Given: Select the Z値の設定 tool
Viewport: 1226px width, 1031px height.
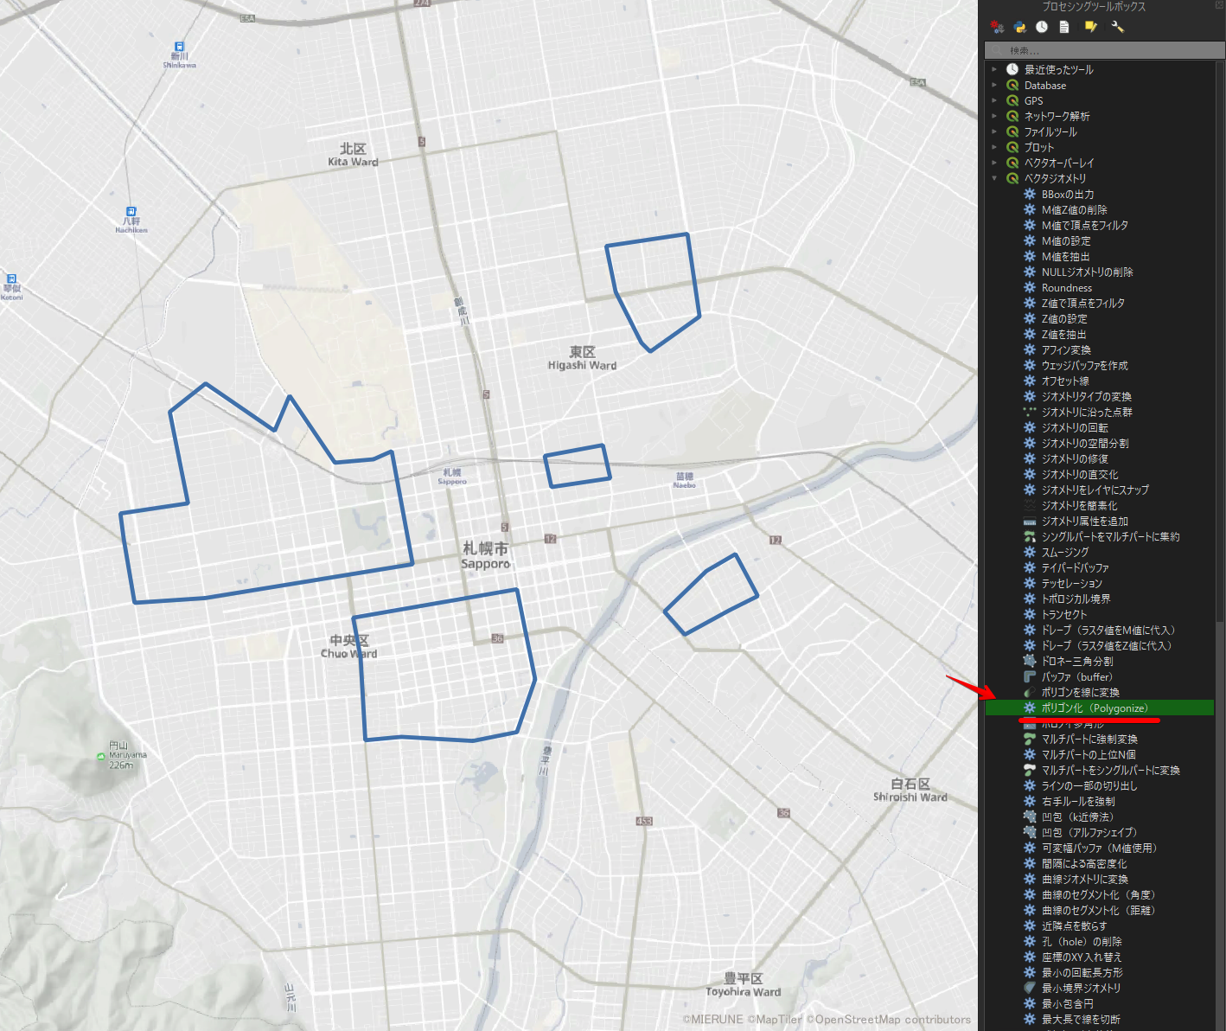Looking at the screenshot, I should 1064,319.
